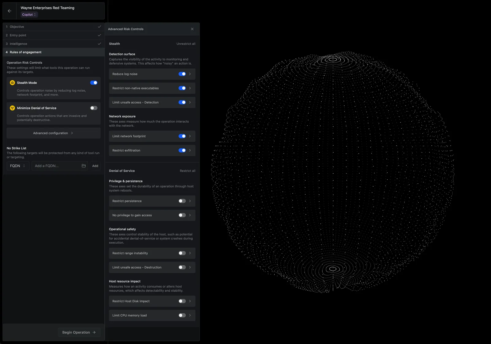The width and height of the screenshot is (491, 344).
Task: Expand Reduce log noise chevron
Action: point(190,74)
